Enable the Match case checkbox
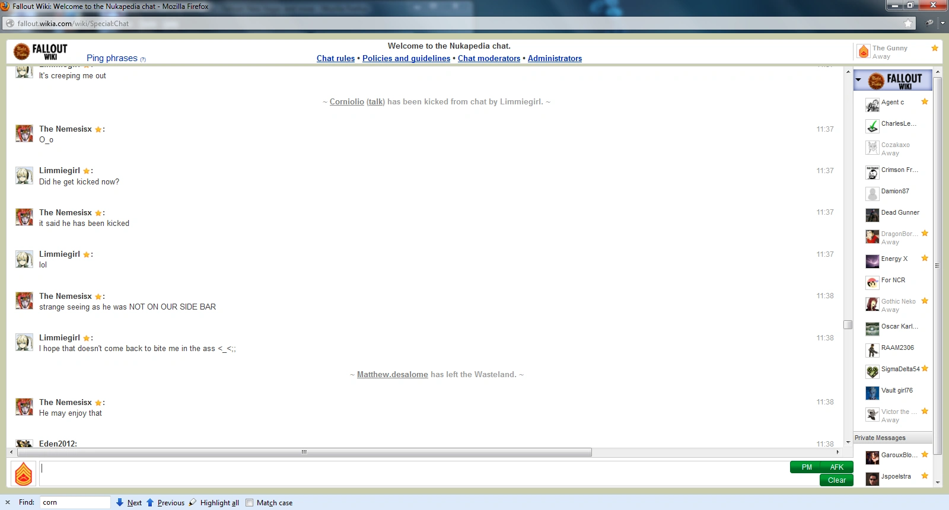Screen dimensions: 949x510 [x=250, y=503]
